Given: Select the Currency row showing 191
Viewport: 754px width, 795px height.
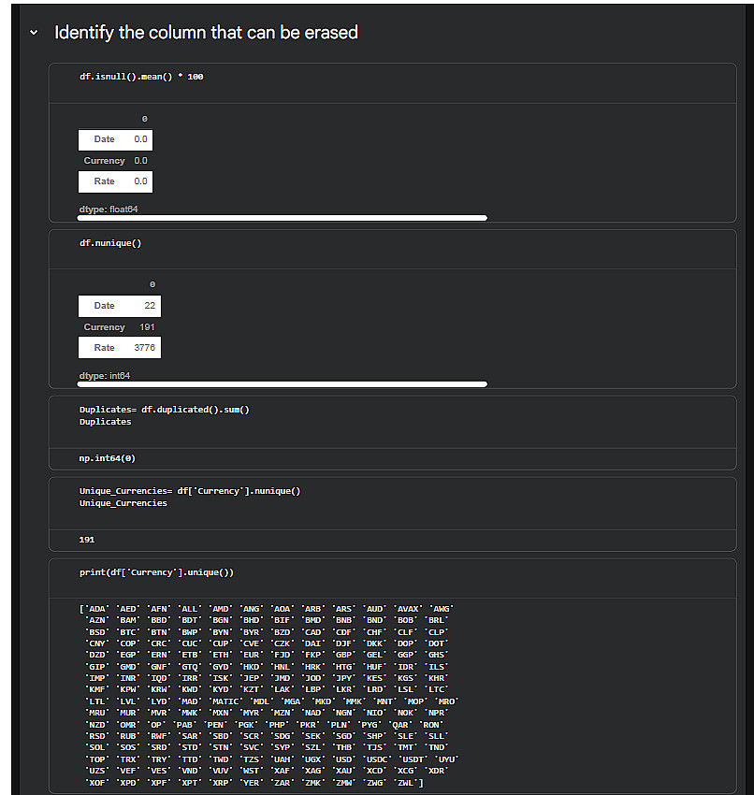Looking at the screenshot, I should (119, 327).
